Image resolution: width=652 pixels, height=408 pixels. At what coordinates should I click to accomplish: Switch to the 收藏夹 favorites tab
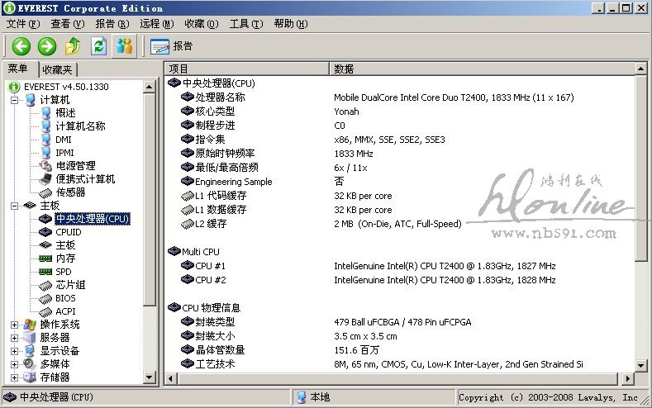(x=58, y=70)
